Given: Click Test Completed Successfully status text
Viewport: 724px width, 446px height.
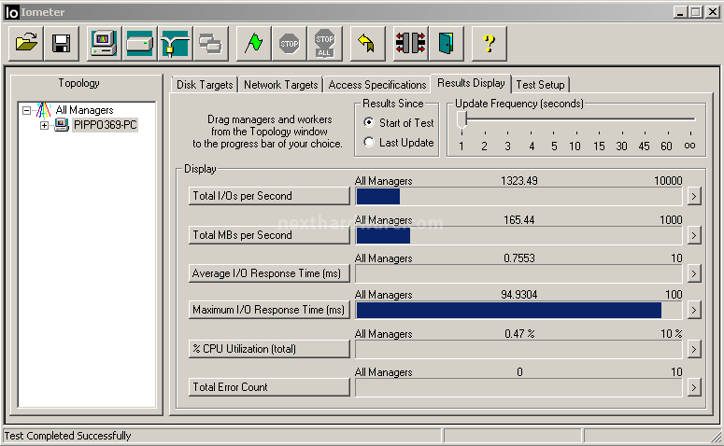Looking at the screenshot, I should (67, 436).
